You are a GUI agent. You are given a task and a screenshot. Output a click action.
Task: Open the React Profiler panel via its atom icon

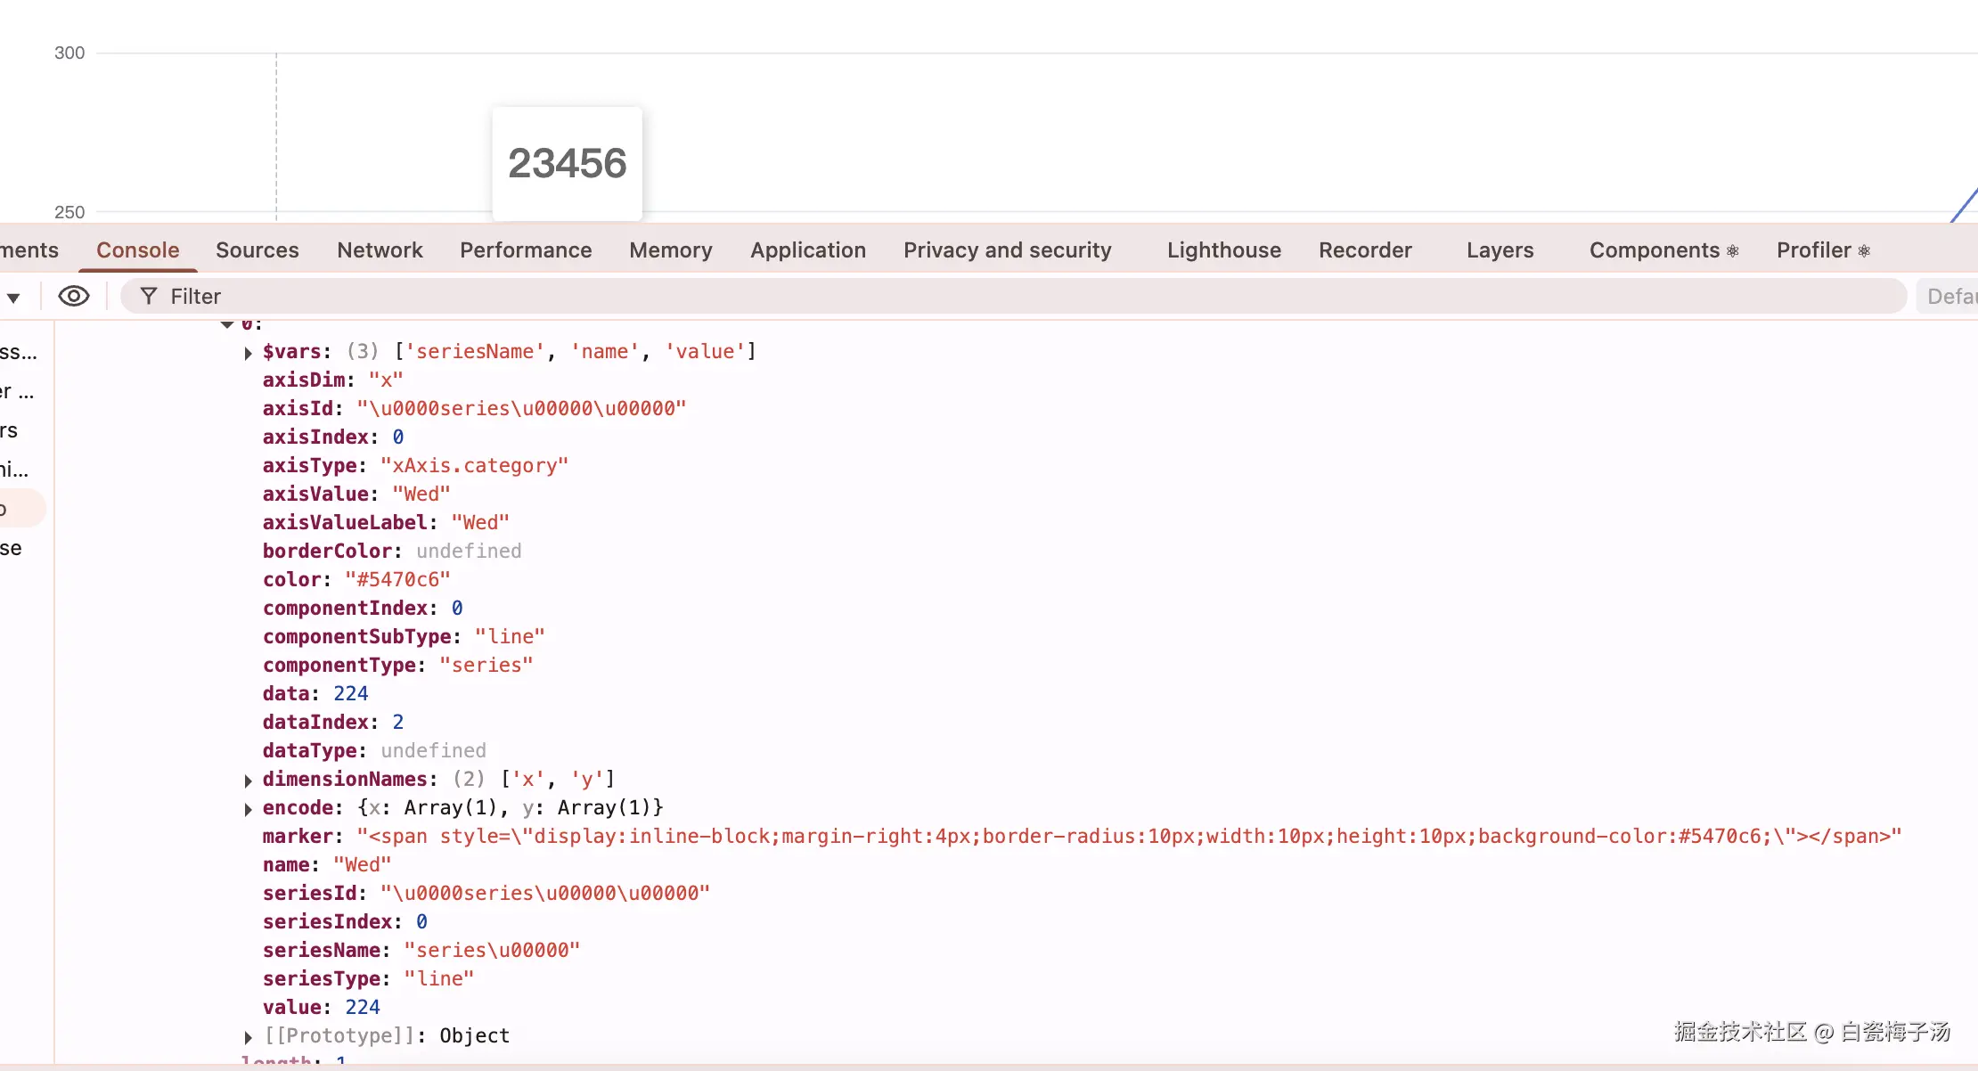pyautogui.click(x=1864, y=250)
